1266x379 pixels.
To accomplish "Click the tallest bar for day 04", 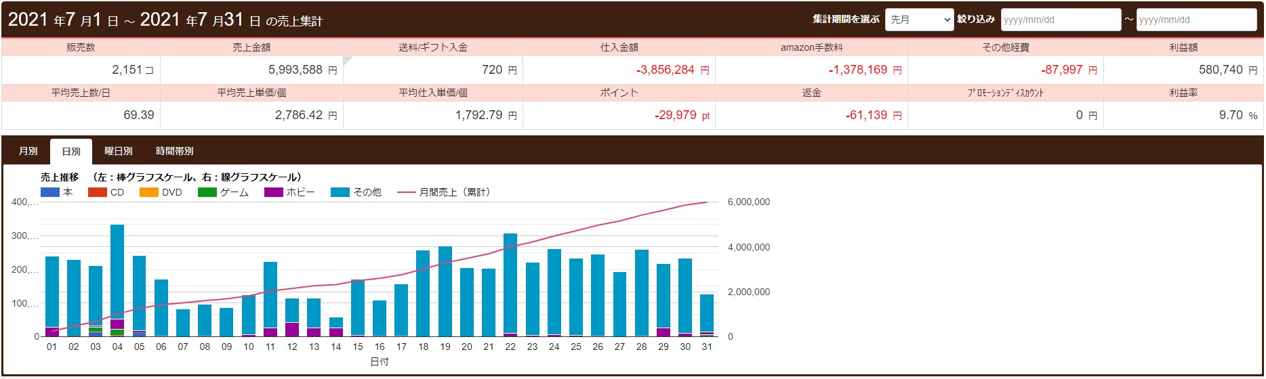I will pos(117,271).
